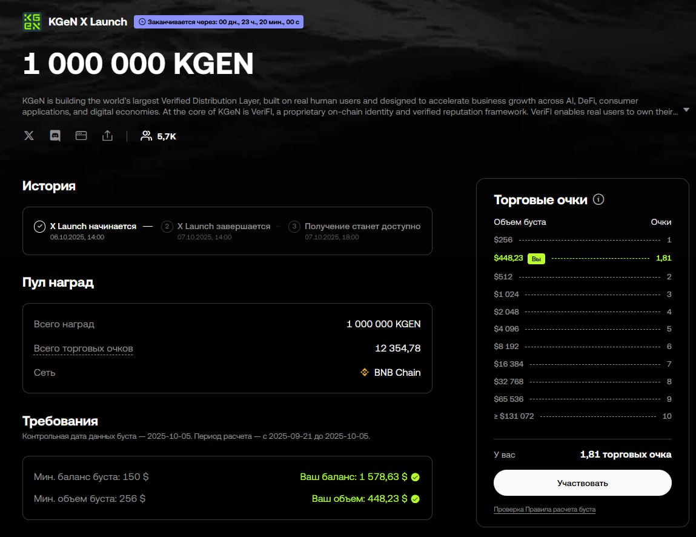Click the participants count icon
This screenshot has height=537, width=696.
coord(146,136)
